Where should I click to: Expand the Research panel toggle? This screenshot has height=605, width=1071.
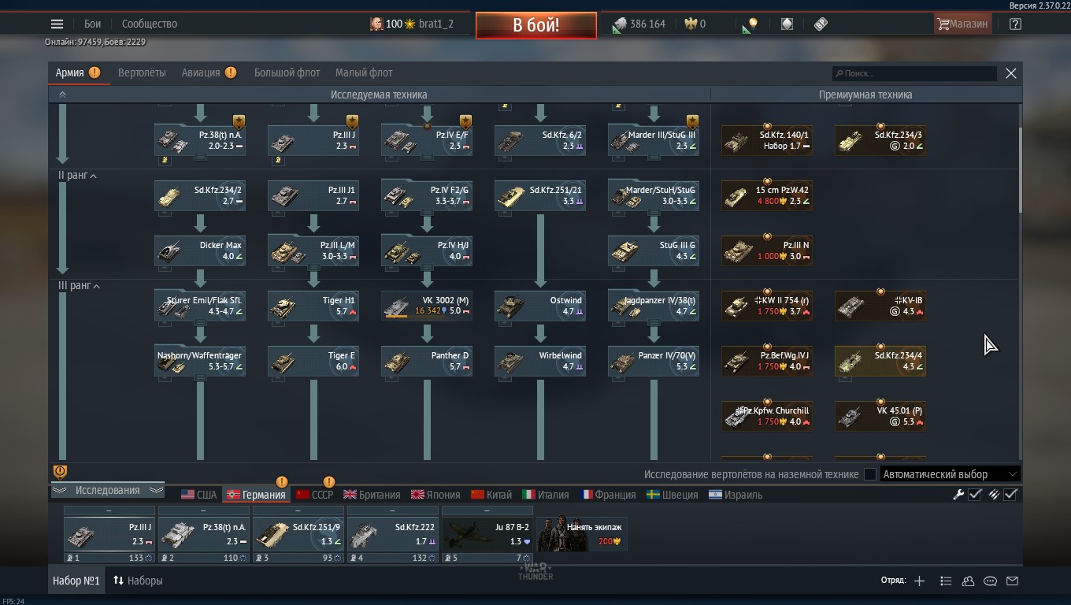pyautogui.click(x=107, y=490)
